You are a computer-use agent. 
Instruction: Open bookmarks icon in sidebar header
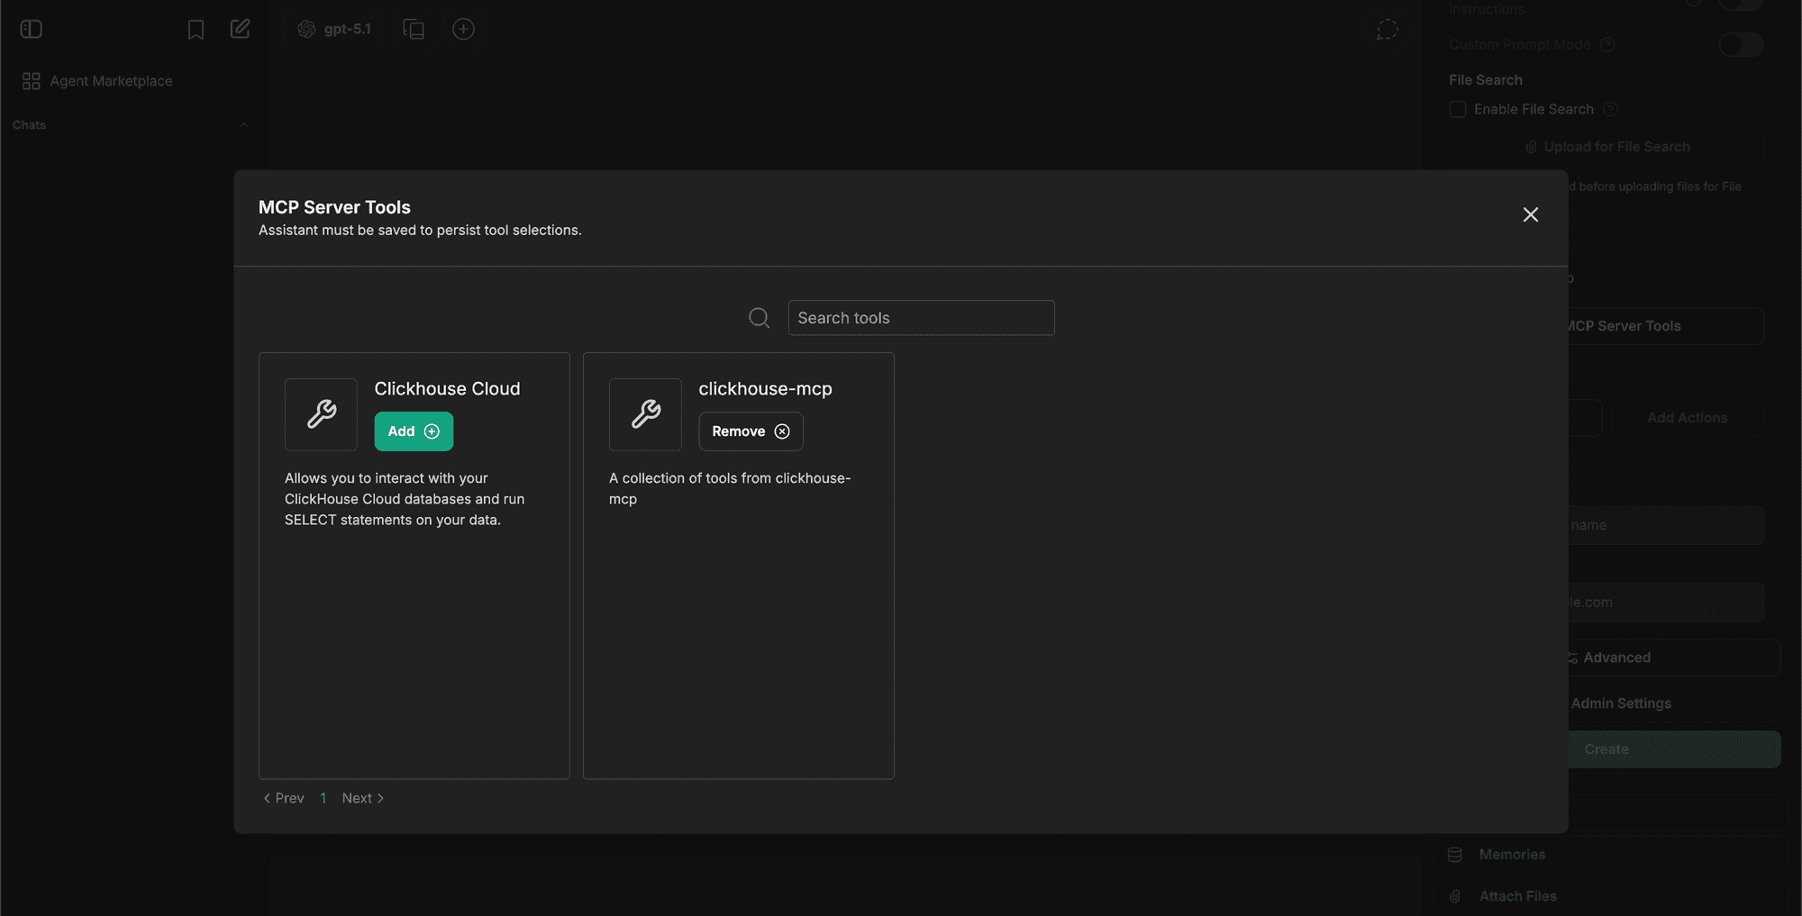[196, 30]
